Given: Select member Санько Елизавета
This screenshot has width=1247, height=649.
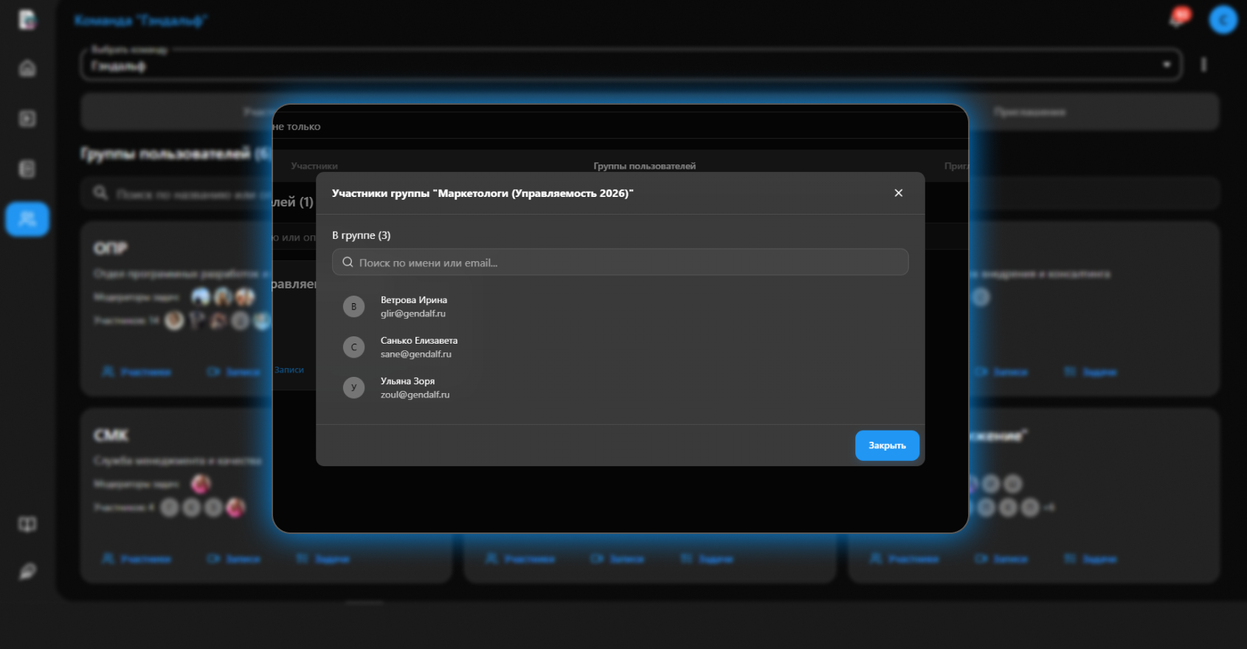Looking at the screenshot, I should click(x=418, y=347).
